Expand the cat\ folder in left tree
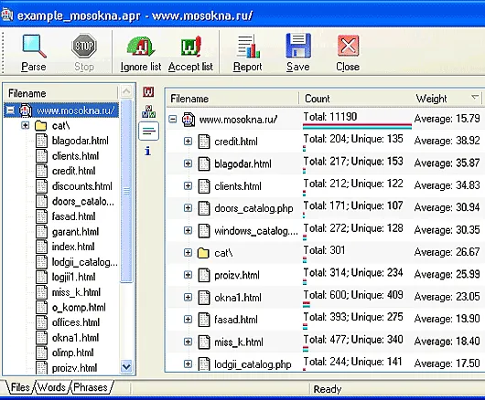The height and width of the screenshot is (400, 485). click(x=26, y=125)
